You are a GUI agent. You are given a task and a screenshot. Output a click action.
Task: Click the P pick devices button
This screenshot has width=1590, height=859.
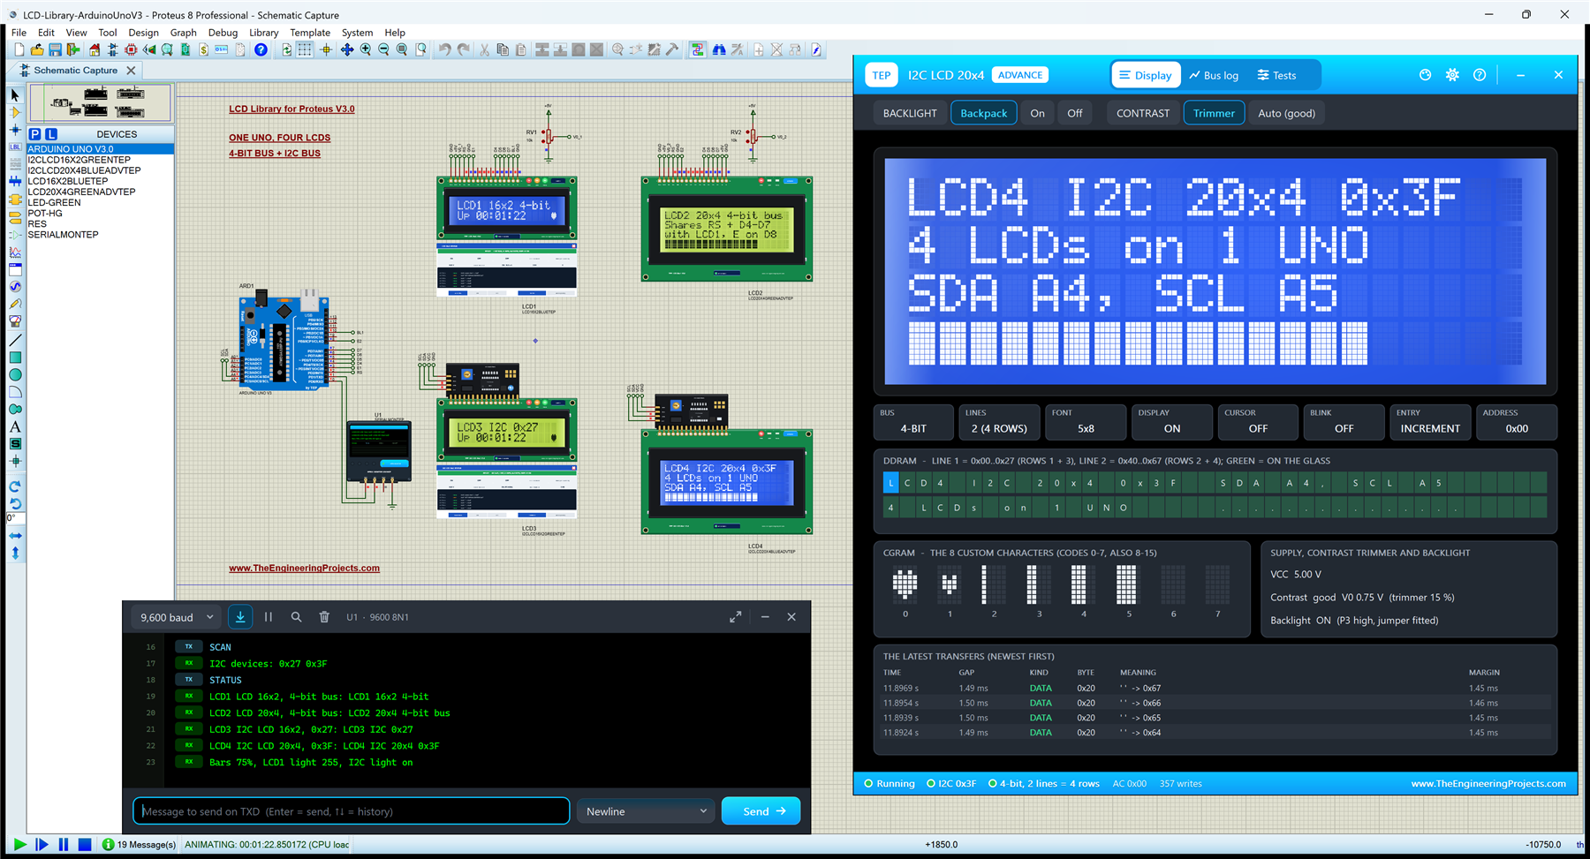click(34, 134)
